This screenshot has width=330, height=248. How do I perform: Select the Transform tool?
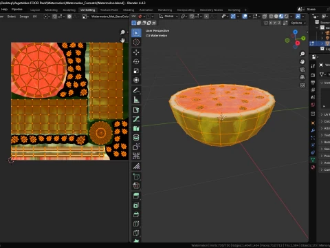click(136, 80)
